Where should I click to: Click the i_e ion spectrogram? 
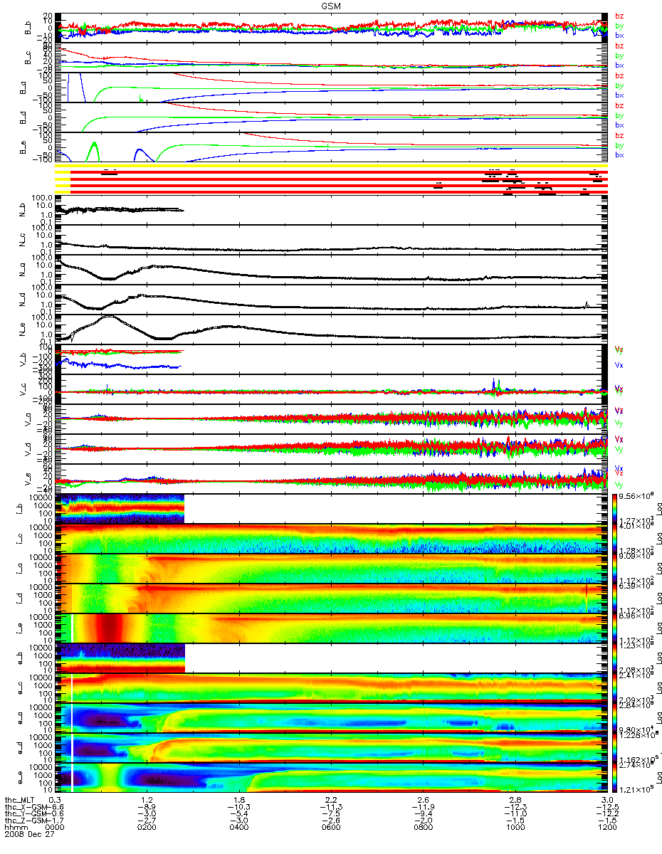coord(332,628)
